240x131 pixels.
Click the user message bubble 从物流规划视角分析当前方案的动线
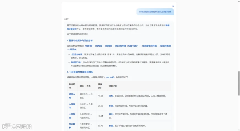coord(155,12)
